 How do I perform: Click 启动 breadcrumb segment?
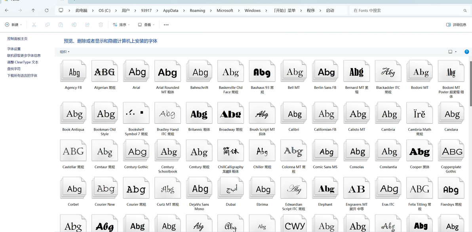tap(330, 11)
